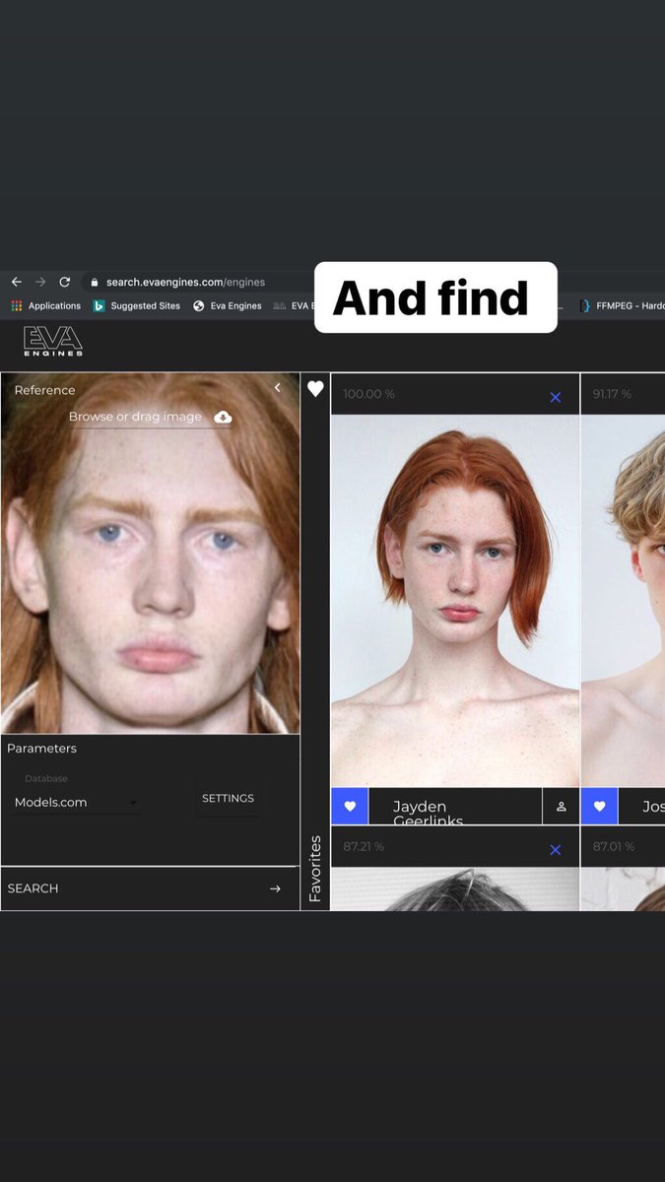
Task: Go back in browser history
Action: [17, 282]
